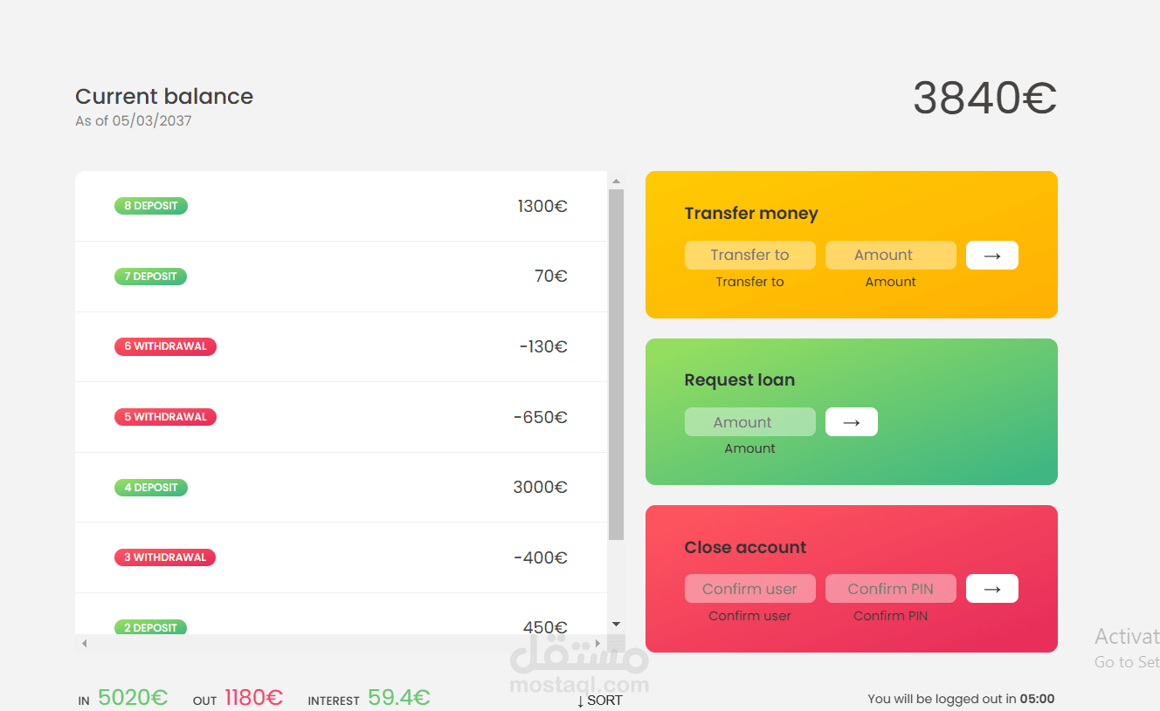
Task: Click the vertical scrollbar down arrow
Action: [616, 624]
